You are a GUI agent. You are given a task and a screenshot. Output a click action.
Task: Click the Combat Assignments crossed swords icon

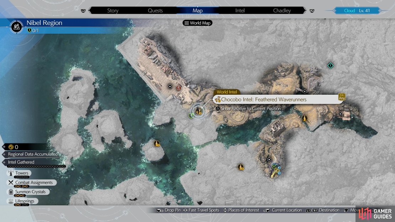(11, 183)
